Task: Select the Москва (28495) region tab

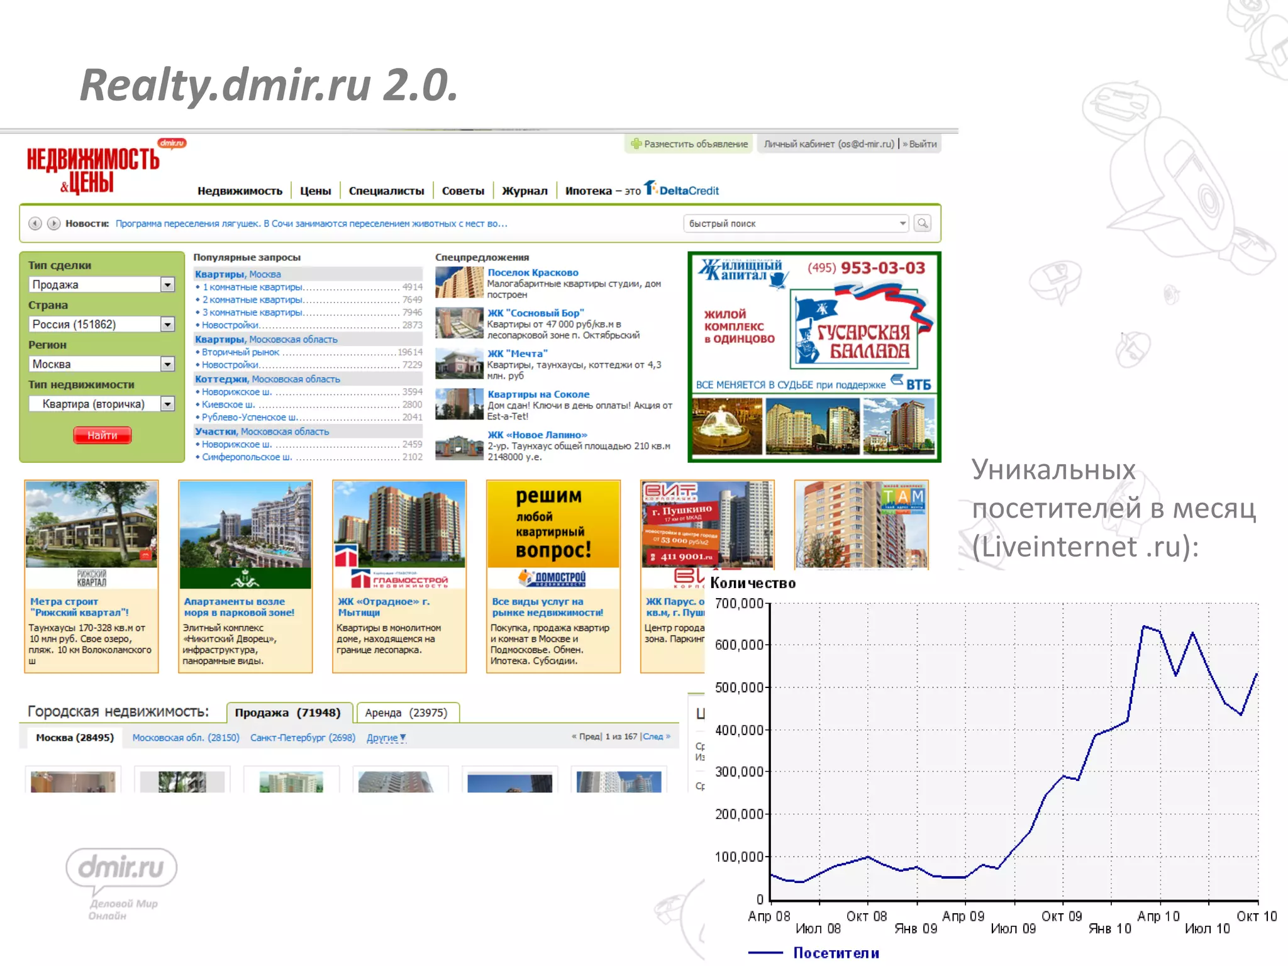Action: 75,737
